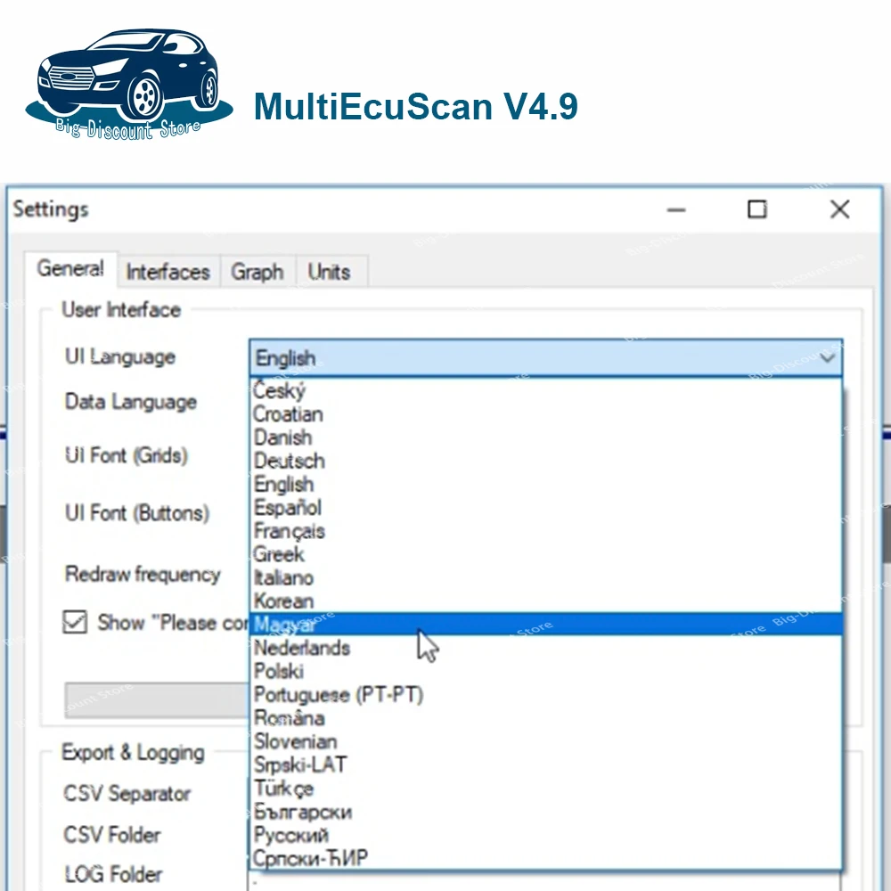Choose Deutsch from the dropdown list
The image size is (891, 891).
click(x=545, y=461)
